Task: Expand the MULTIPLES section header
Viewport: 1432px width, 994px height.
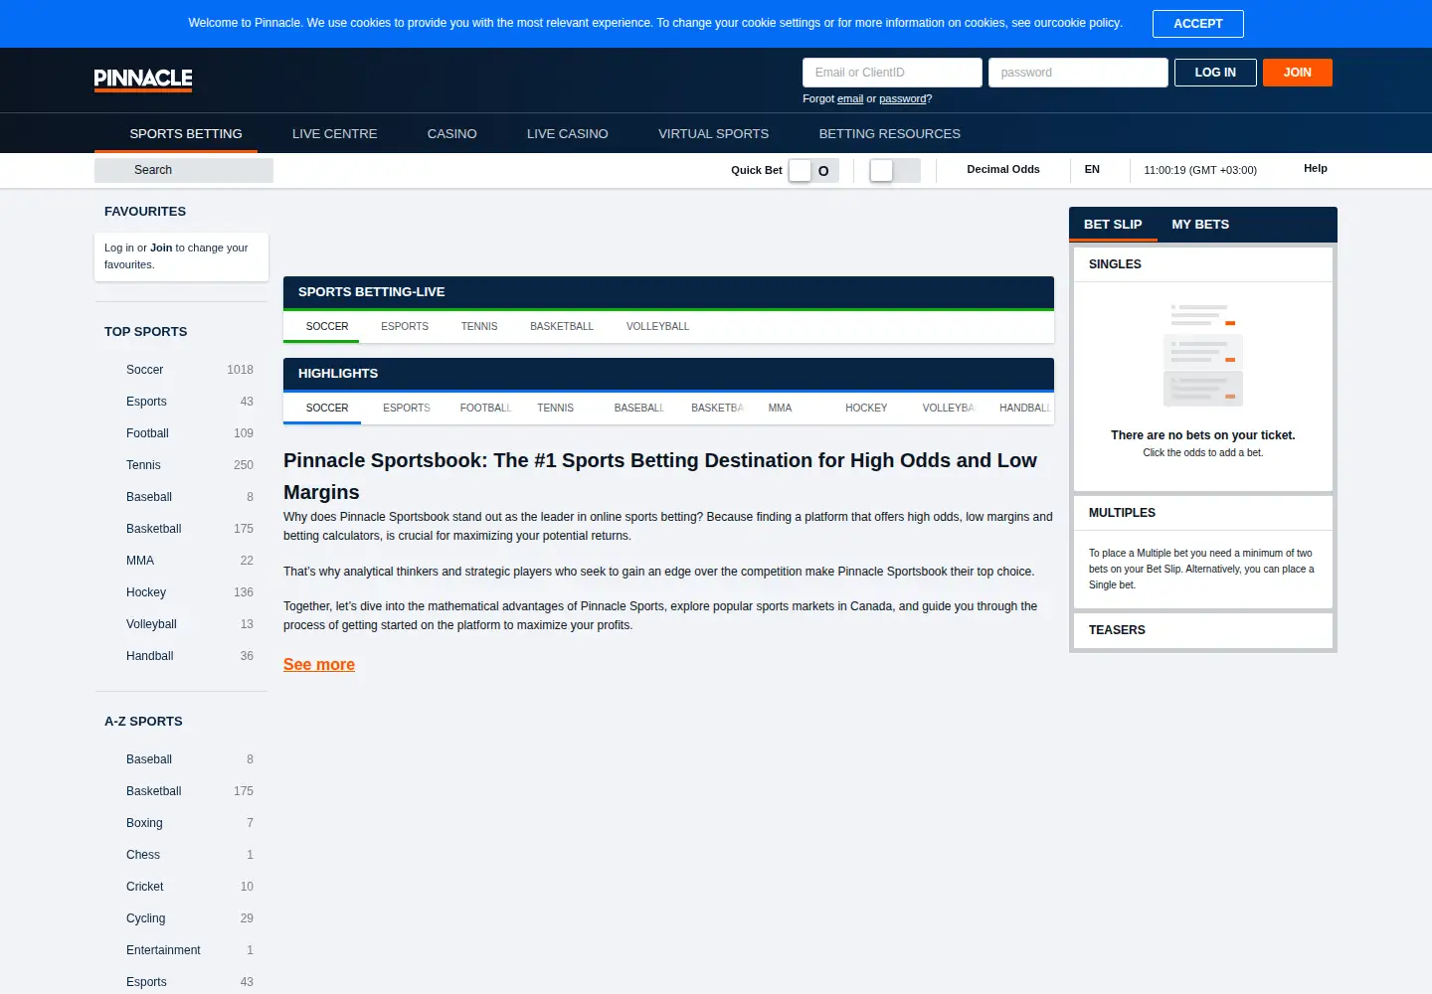Action: [1203, 513]
